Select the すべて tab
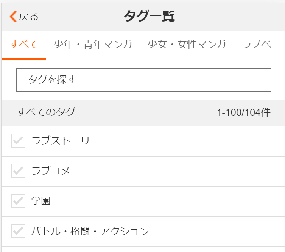Viewport: 285px width, 252px height. pyautogui.click(x=24, y=45)
